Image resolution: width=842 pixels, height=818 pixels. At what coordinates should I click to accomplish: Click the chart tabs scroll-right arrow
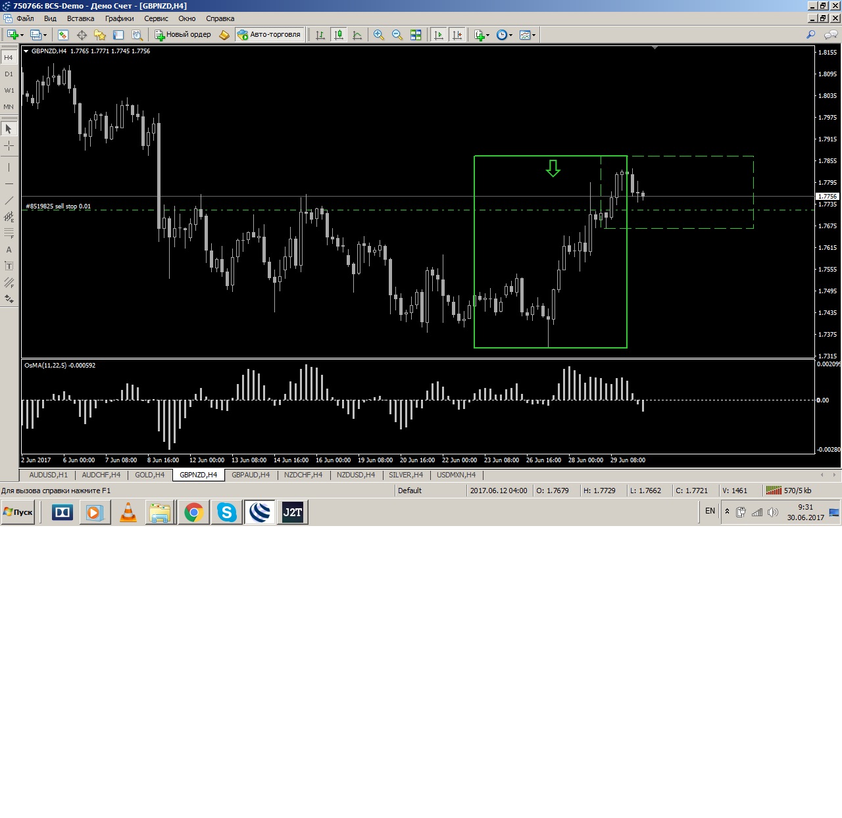click(834, 475)
